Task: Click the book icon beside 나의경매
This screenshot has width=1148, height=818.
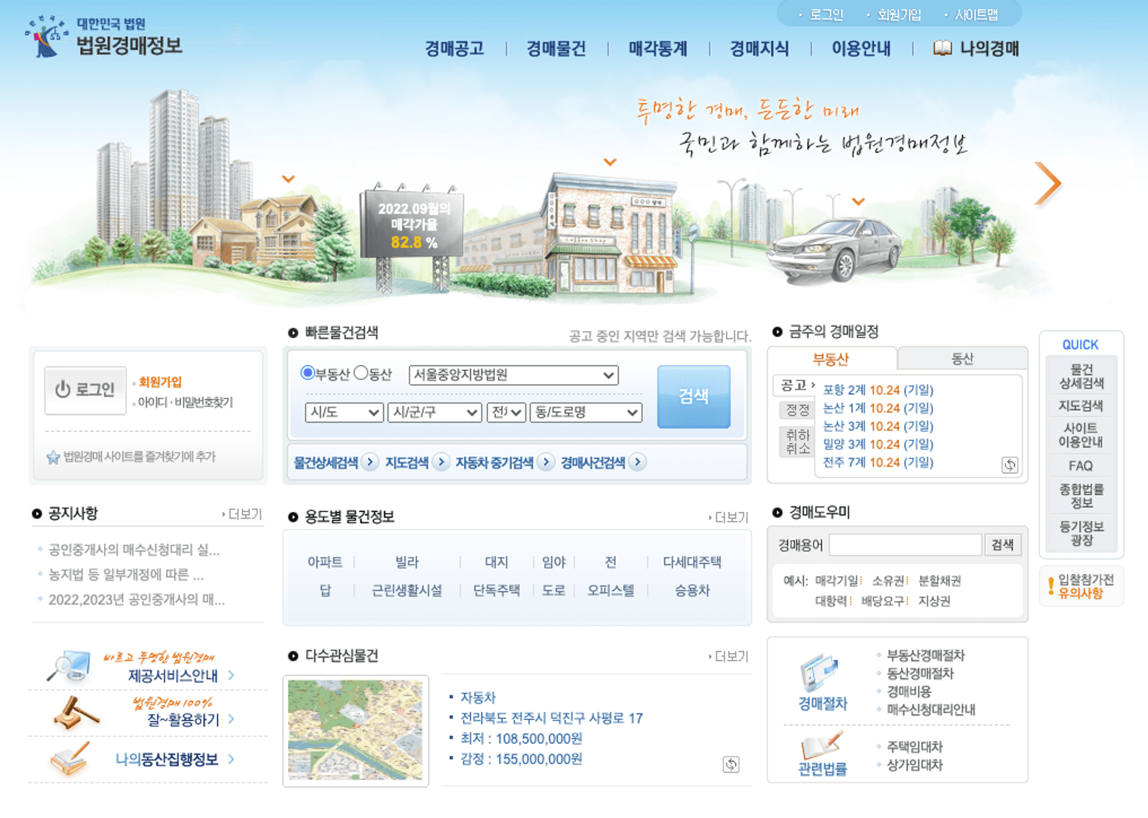Action: point(943,48)
